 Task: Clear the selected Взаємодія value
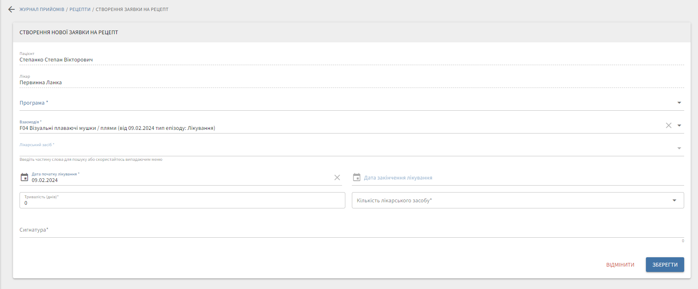(668, 125)
